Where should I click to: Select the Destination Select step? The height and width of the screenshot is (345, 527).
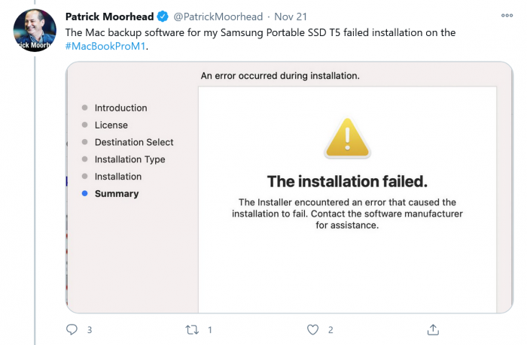pos(134,143)
